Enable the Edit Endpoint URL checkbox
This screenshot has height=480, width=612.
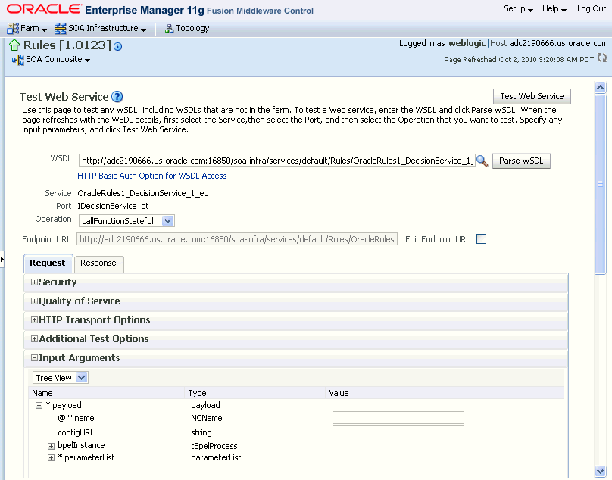[481, 239]
